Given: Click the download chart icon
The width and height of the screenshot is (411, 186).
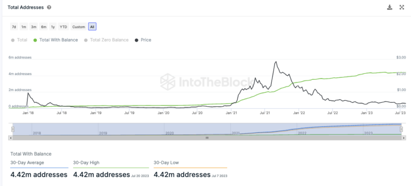Looking at the screenshot, I should coord(390,7).
